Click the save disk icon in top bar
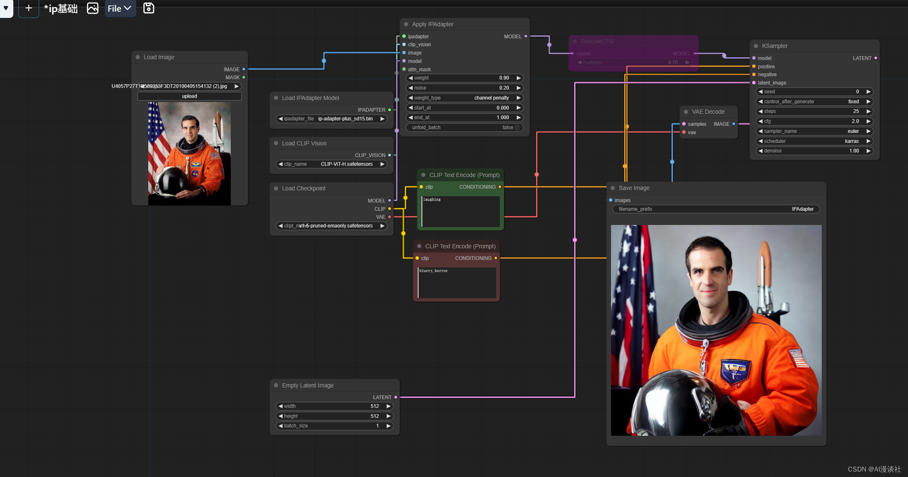The width and height of the screenshot is (908, 477). [148, 8]
